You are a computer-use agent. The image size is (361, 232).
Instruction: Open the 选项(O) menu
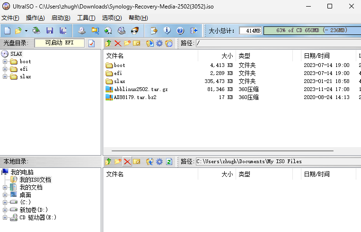point(112,18)
